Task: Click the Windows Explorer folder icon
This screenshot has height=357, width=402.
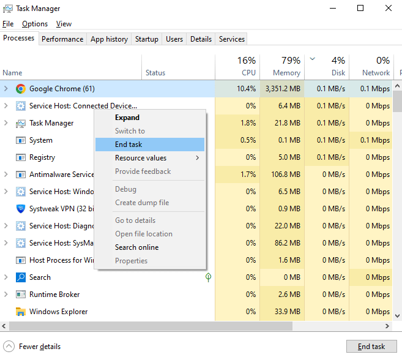Action: [20, 312]
